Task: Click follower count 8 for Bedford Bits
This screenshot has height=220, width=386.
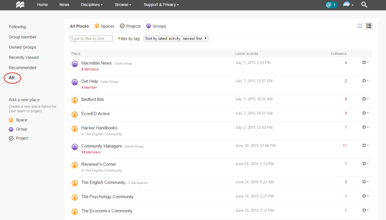Action: tap(346, 99)
